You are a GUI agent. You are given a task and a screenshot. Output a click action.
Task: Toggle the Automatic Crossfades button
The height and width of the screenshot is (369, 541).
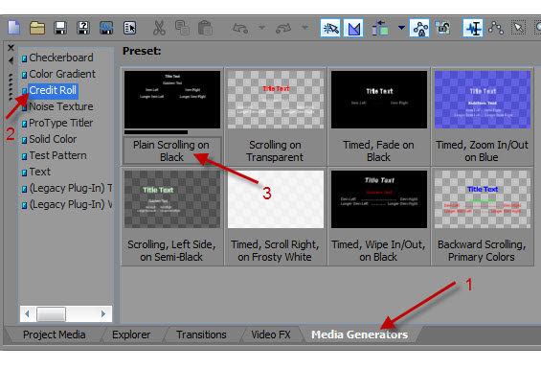(353, 28)
